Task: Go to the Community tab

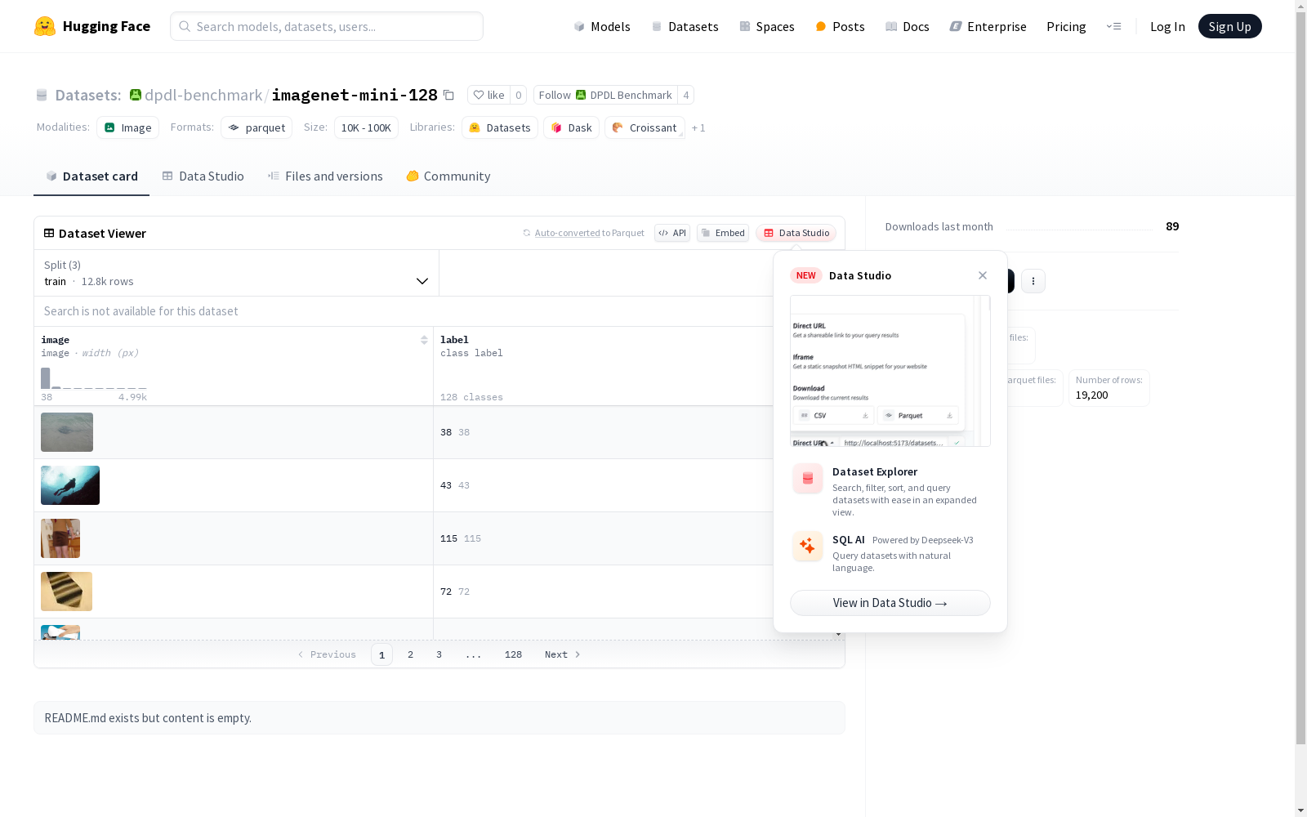Action: tap(448, 176)
